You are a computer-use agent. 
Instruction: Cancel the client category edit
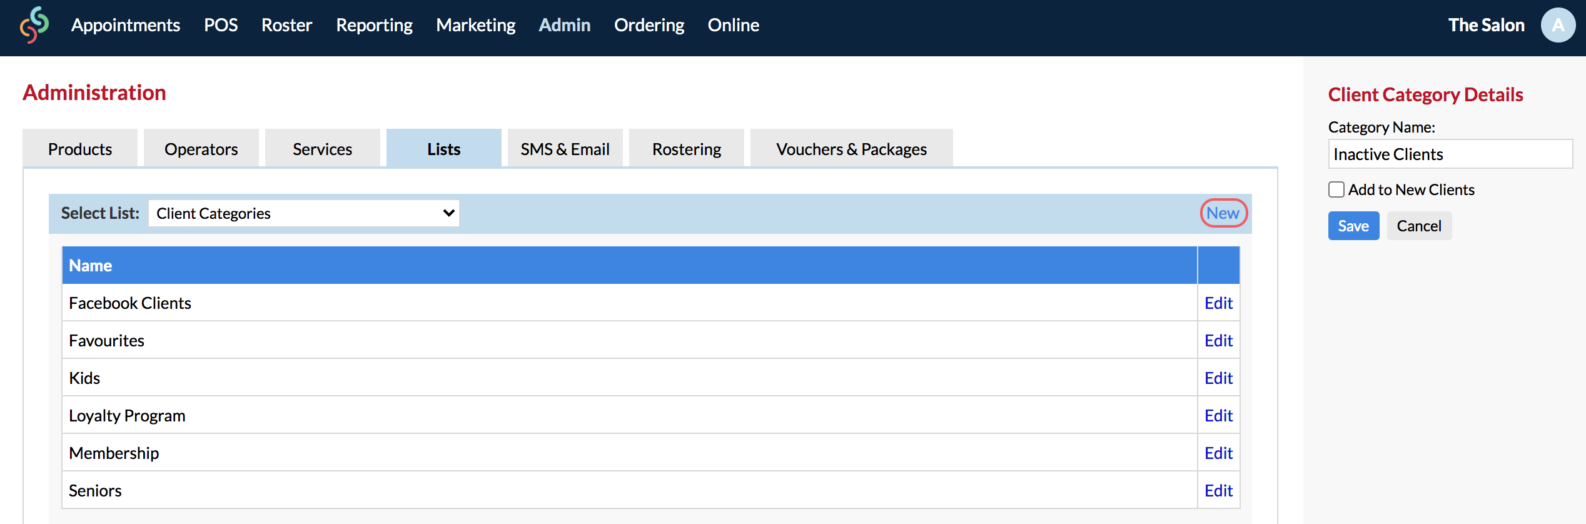coord(1419,226)
